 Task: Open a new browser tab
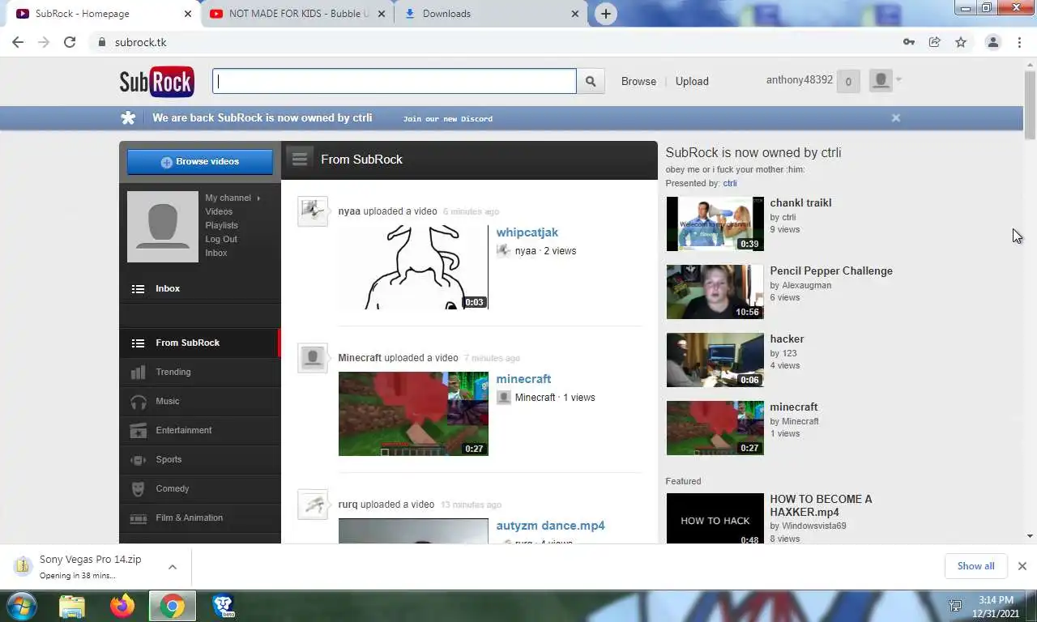point(605,14)
